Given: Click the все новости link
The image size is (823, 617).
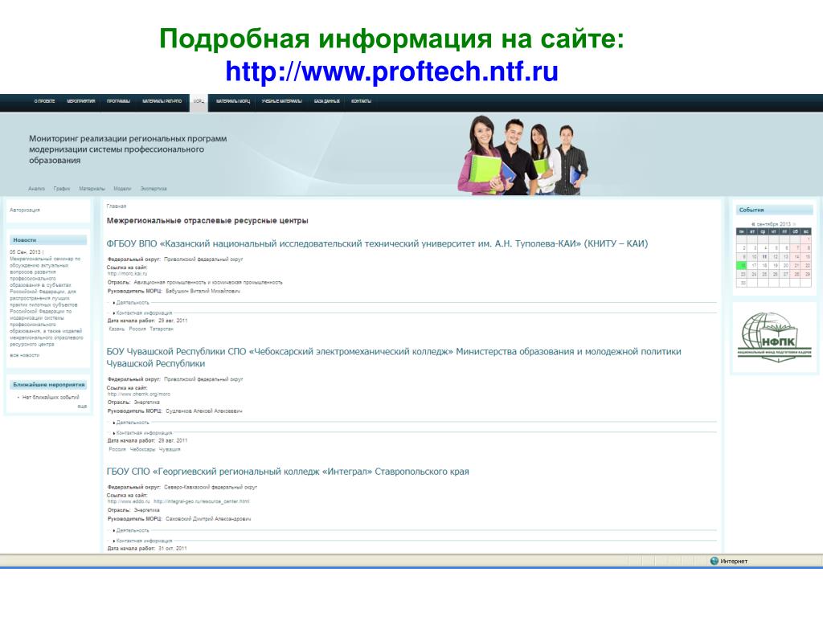Looking at the screenshot, I should 25,355.
